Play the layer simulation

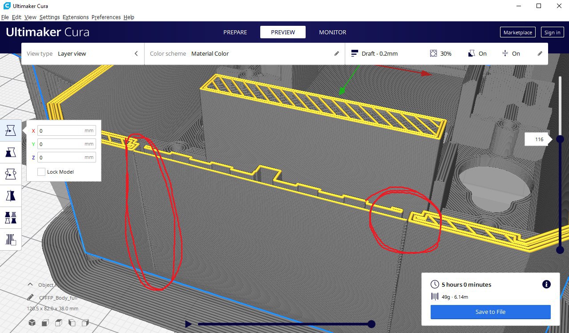pyautogui.click(x=188, y=324)
